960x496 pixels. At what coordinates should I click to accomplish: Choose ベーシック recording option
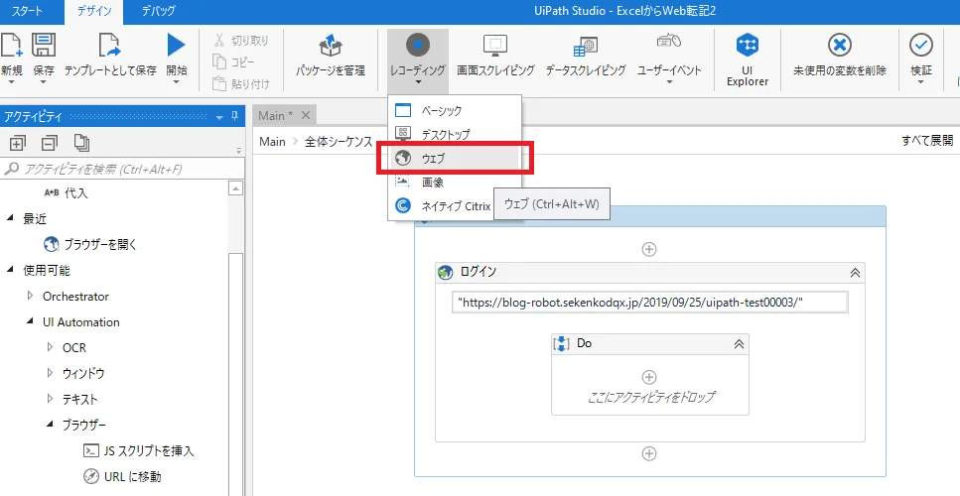(x=455, y=111)
